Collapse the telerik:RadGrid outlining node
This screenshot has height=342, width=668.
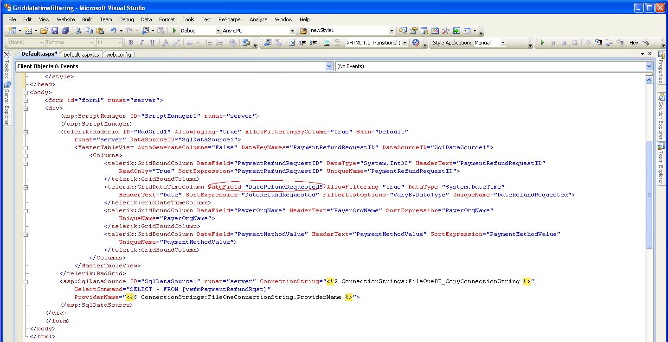(26, 132)
